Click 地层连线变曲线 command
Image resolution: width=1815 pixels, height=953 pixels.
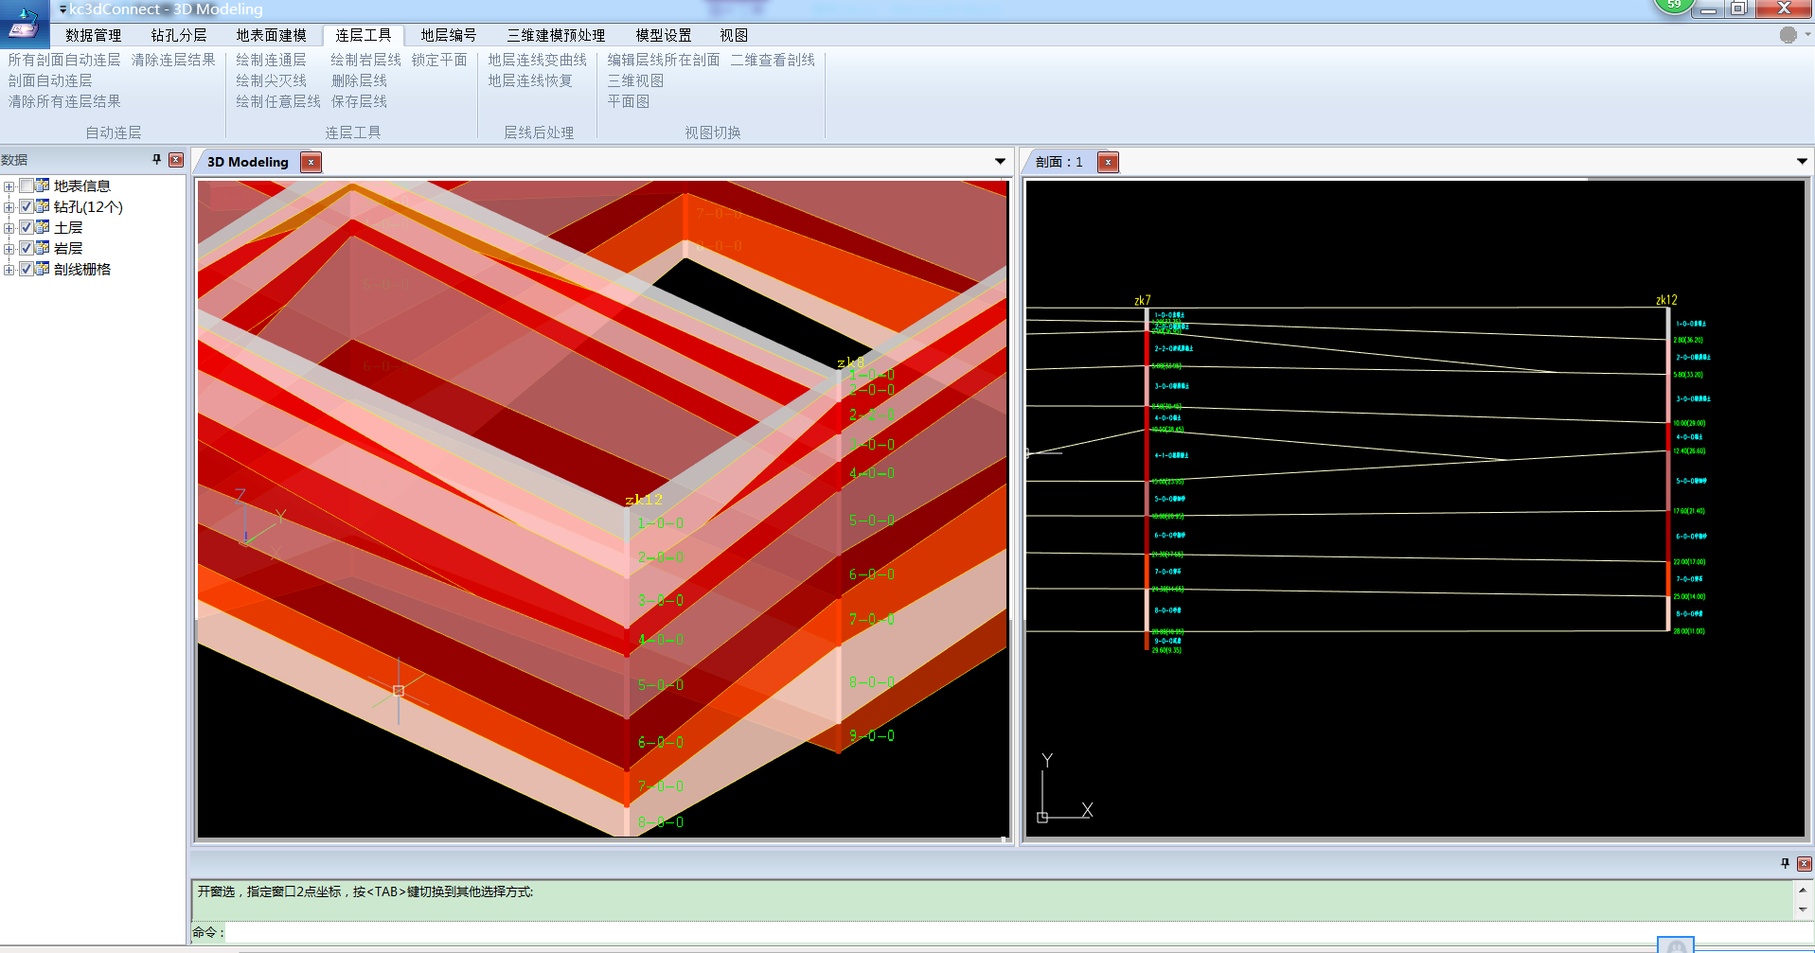click(x=538, y=60)
